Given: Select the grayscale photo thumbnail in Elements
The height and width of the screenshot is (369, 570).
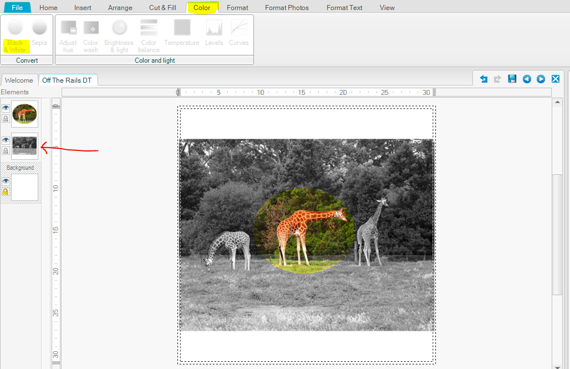Looking at the screenshot, I should 24,146.
